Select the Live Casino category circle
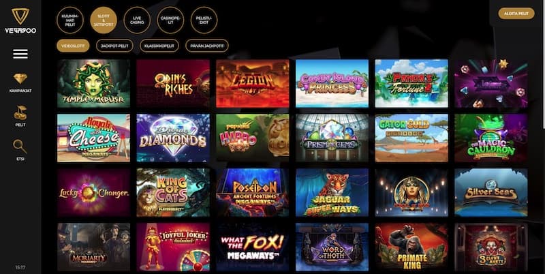Viewport: 545px width, 274px height. pos(137,20)
